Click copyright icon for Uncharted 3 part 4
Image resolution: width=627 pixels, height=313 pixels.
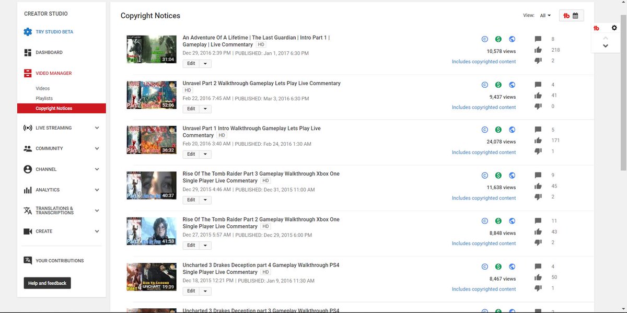click(x=485, y=266)
